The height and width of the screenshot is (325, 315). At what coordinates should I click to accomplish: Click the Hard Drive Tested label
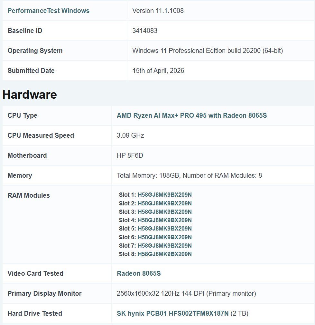[x=35, y=313]
